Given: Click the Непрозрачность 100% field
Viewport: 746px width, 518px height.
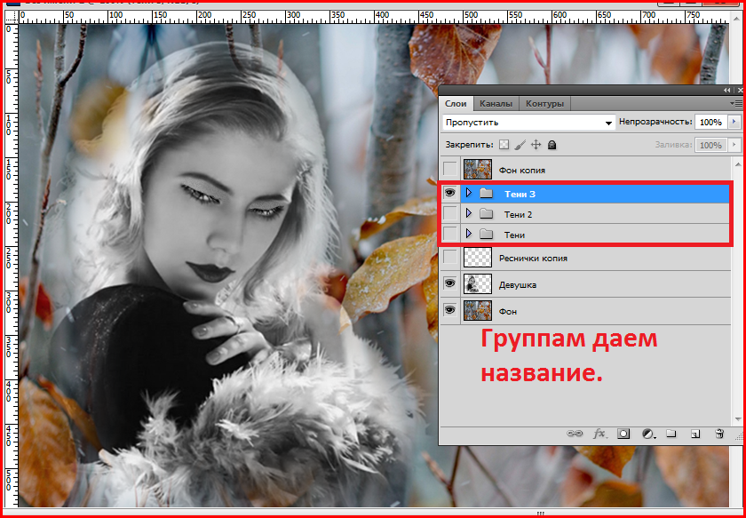Looking at the screenshot, I should pos(711,123).
